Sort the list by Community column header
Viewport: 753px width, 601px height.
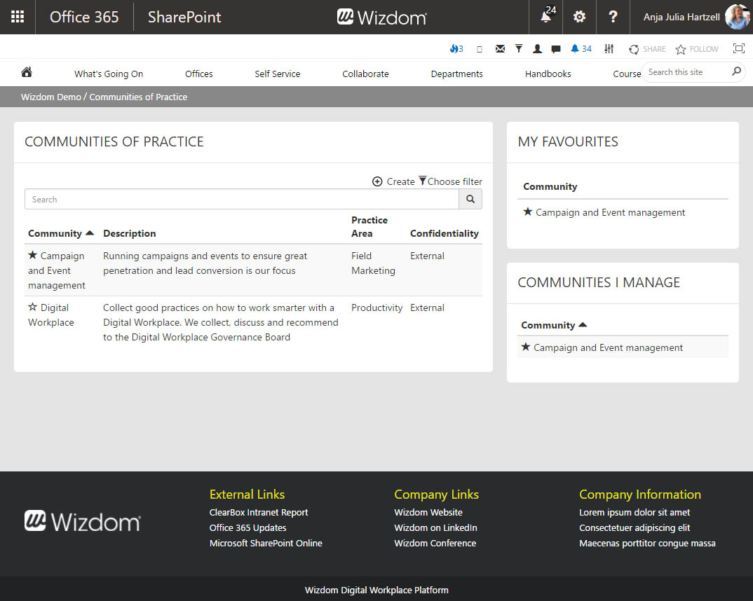60,233
